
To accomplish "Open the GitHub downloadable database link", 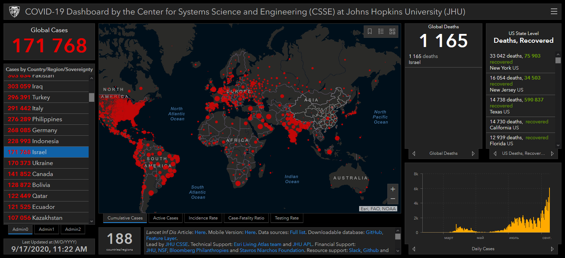I will (374, 232).
